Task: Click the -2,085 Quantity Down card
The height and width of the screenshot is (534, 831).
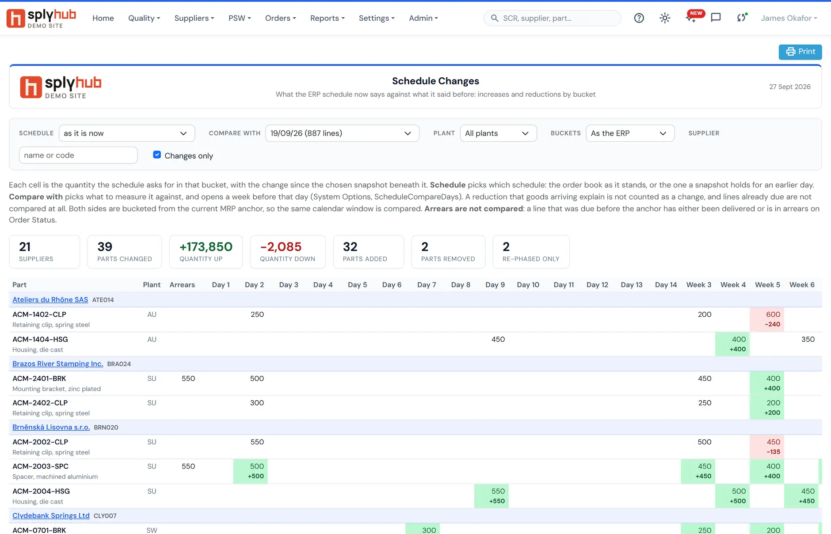Action: pyautogui.click(x=288, y=252)
